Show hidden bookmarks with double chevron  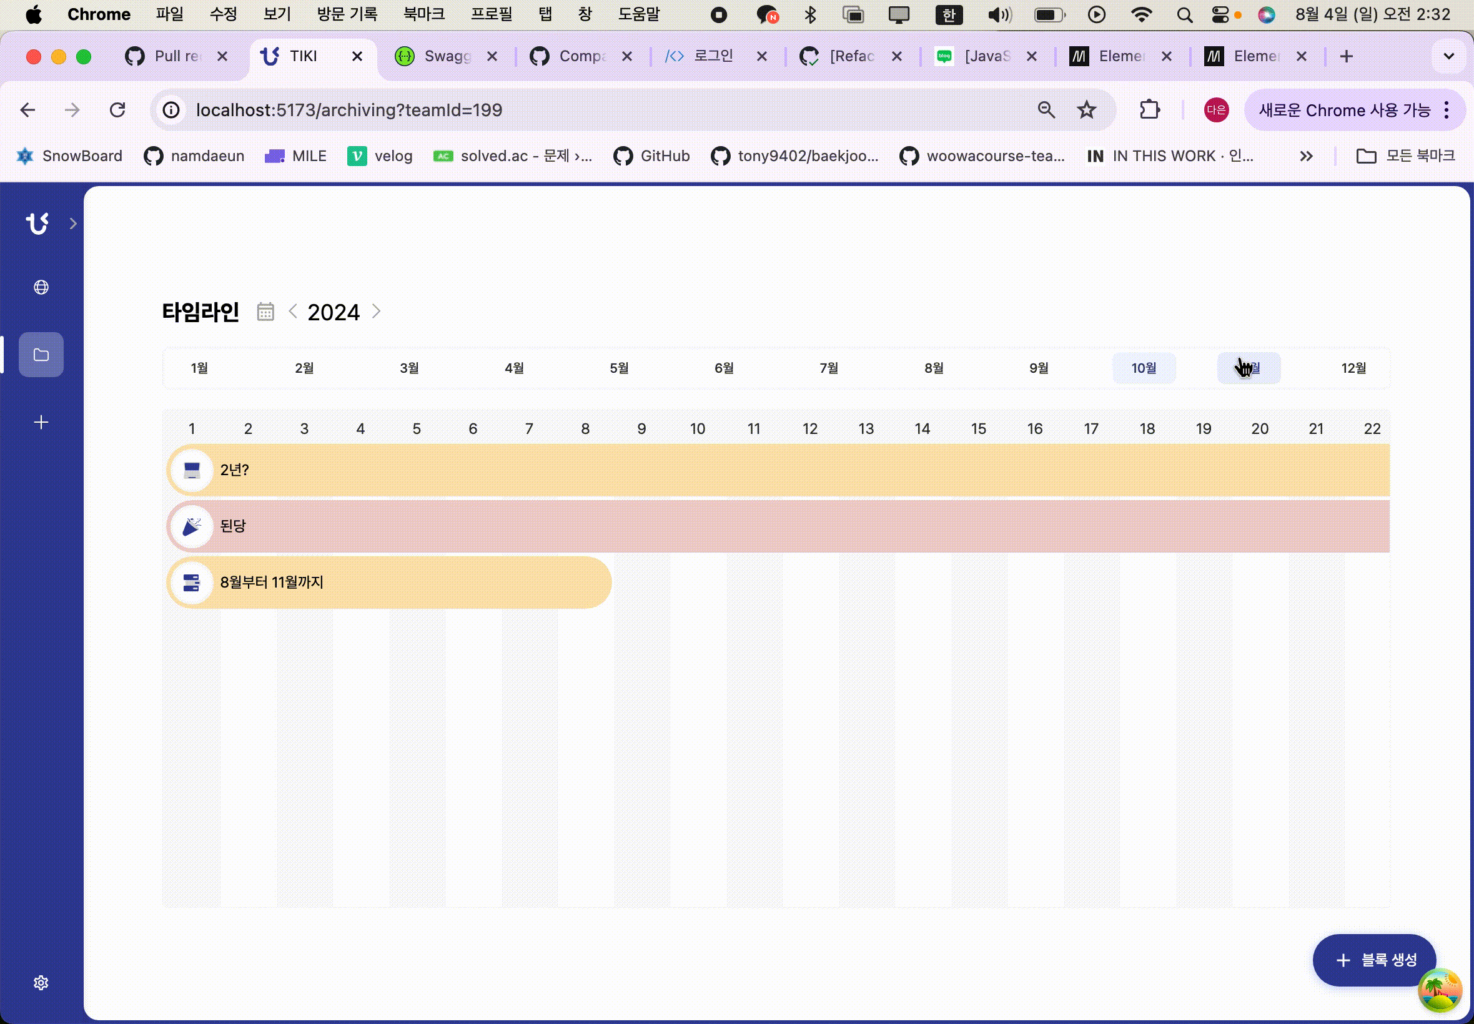1306,156
